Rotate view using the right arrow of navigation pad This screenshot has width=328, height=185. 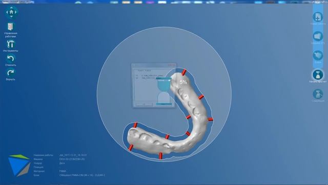point(16,12)
